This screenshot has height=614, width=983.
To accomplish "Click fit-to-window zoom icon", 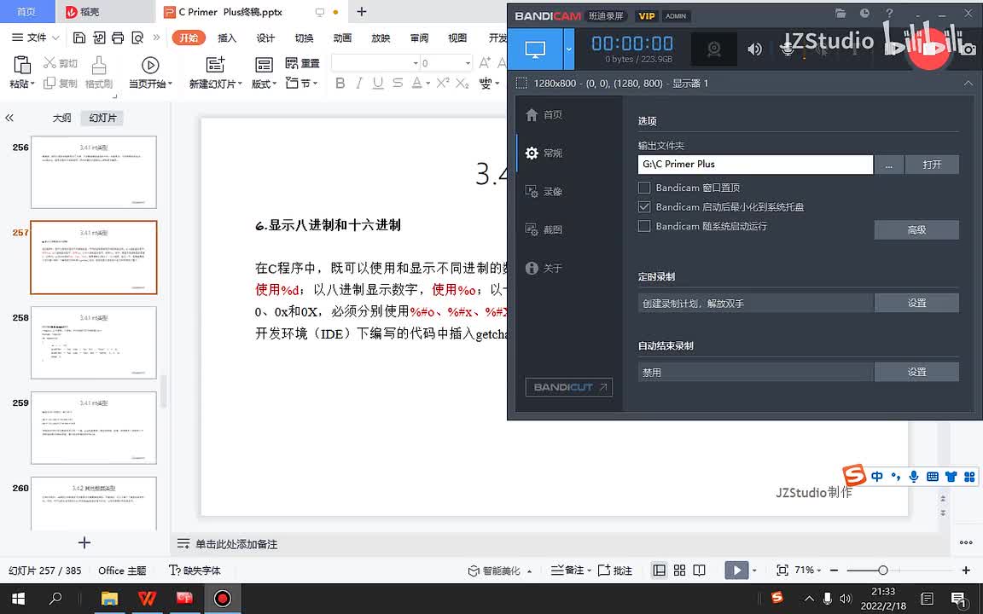I will [782, 571].
